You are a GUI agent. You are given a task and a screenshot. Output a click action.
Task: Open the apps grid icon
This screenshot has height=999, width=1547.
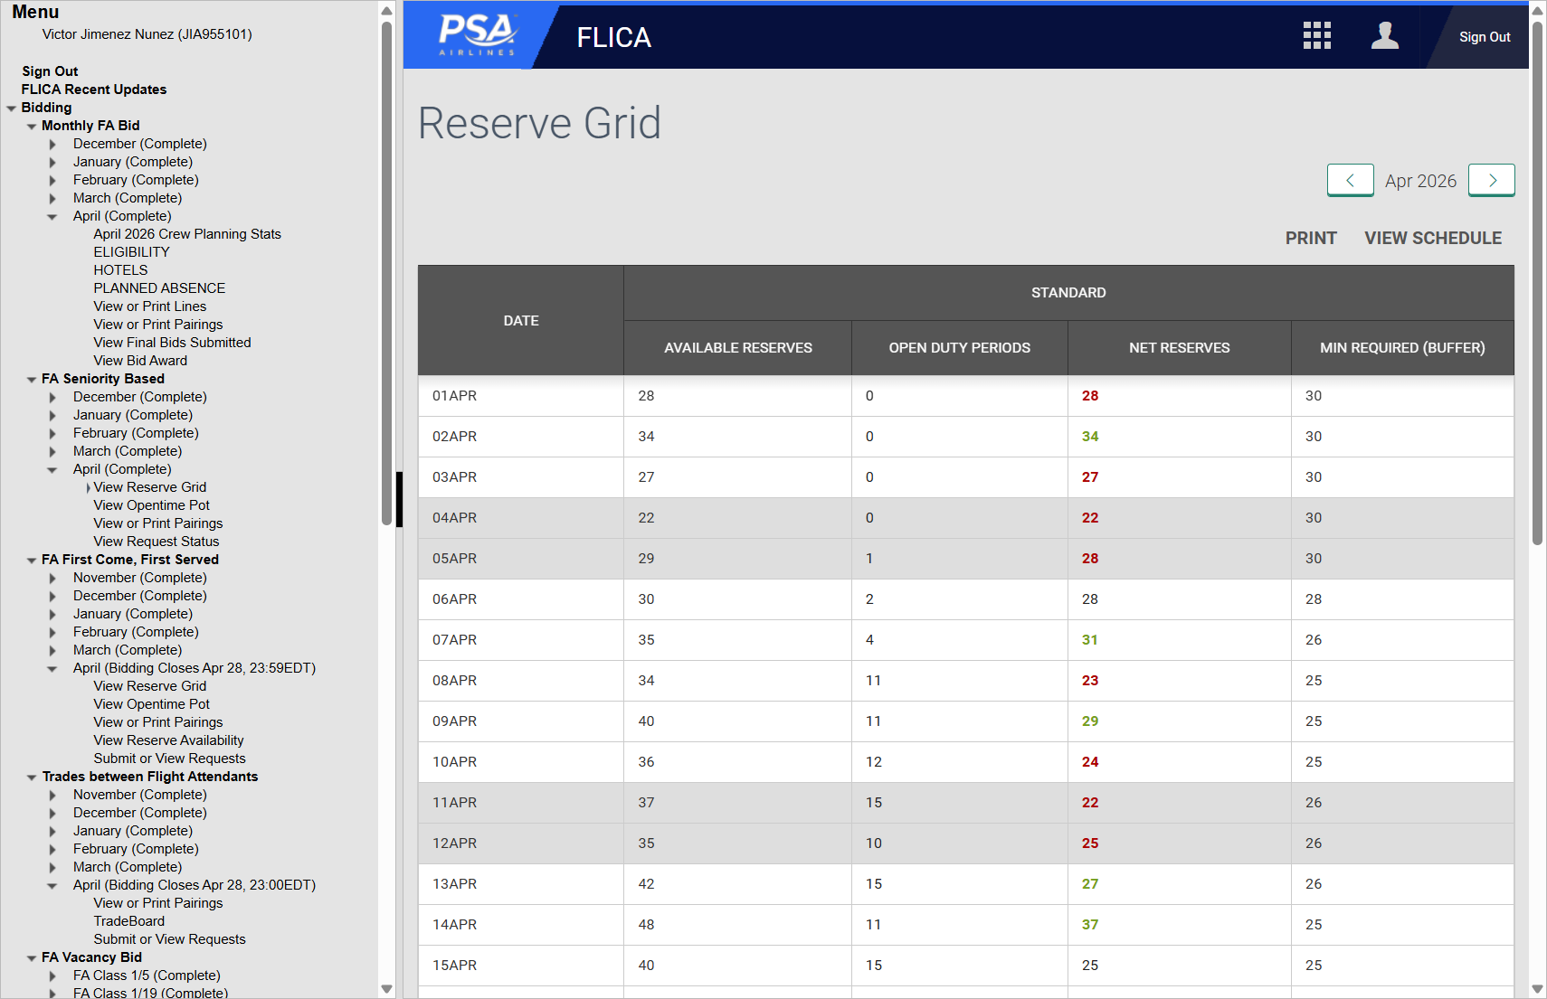[1316, 36]
